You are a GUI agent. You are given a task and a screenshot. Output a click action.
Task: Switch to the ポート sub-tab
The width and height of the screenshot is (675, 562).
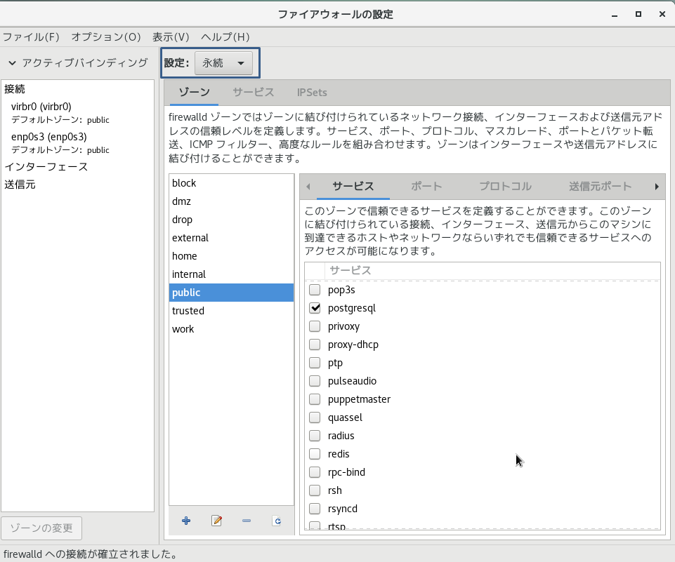click(x=426, y=186)
